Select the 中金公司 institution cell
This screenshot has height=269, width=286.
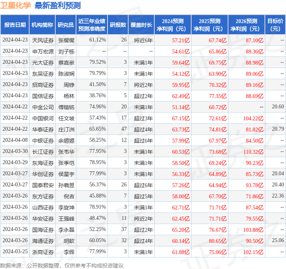click(43, 107)
